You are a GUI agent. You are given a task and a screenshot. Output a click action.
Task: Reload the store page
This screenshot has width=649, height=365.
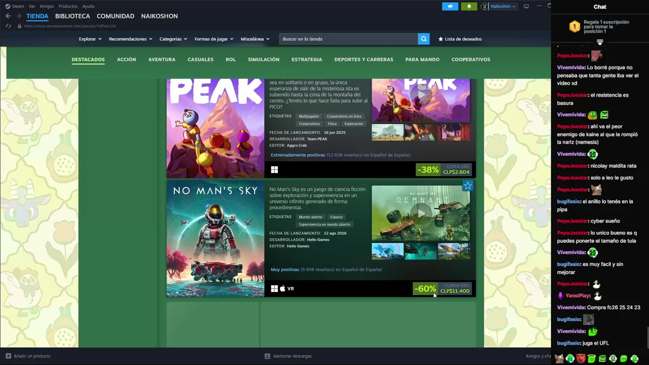tap(8, 26)
